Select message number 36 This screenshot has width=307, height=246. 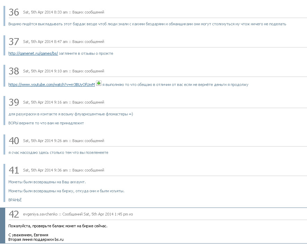14,12
